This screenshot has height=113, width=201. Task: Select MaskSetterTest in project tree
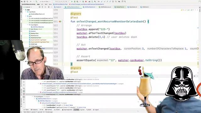tap(35, 38)
